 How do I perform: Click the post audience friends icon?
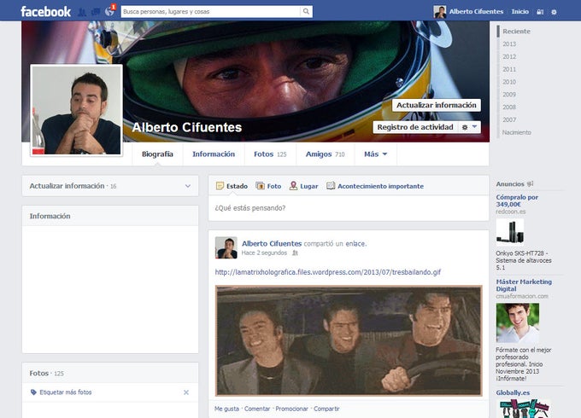click(x=295, y=253)
